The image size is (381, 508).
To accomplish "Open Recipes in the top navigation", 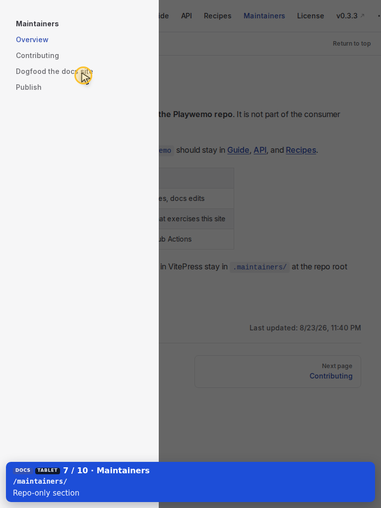I will point(217,16).
